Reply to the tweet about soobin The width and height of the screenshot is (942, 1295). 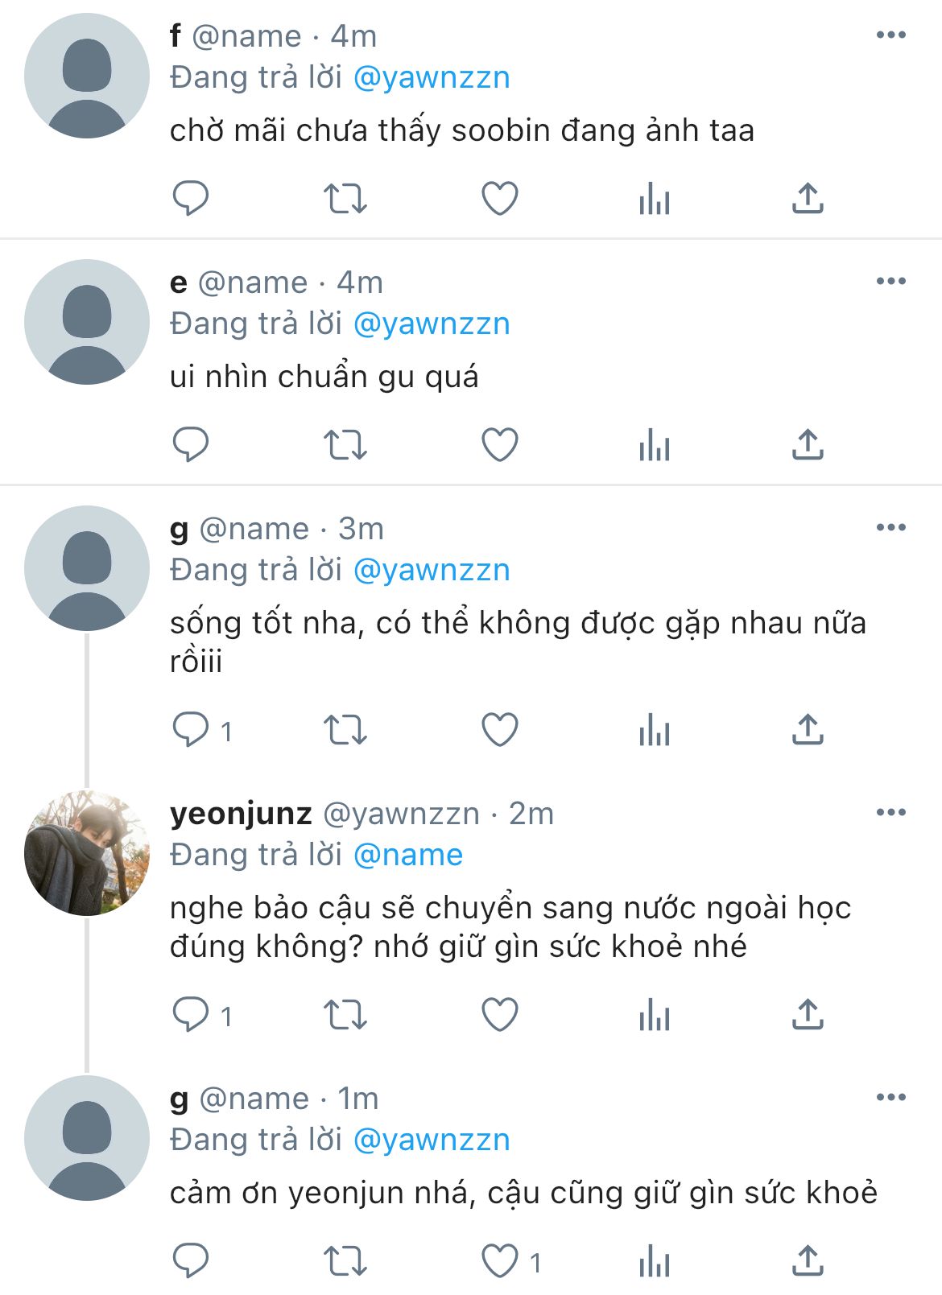tap(191, 198)
